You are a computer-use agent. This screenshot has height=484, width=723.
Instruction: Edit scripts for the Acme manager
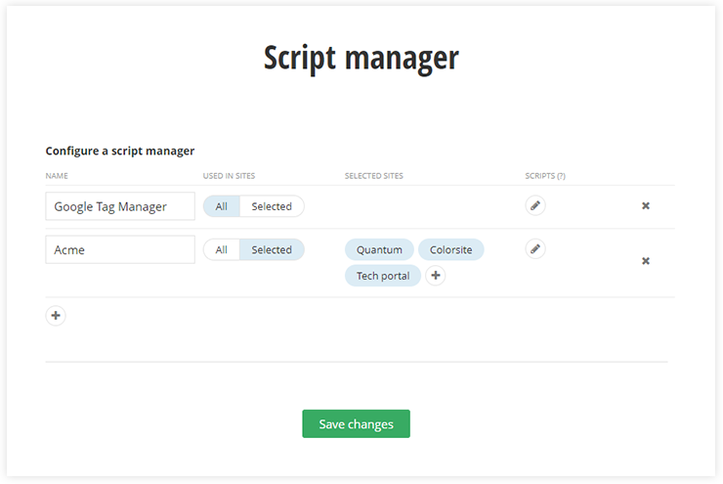(534, 248)
